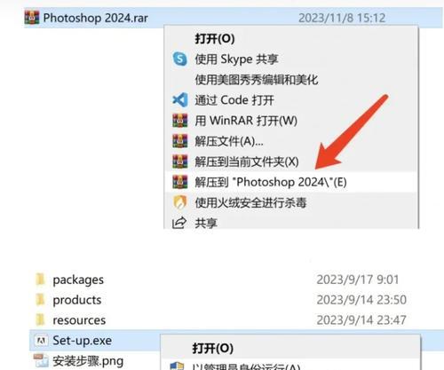The image size is (444, 370).
Task: Click the VS Code icon beside 通过 Code 打开
Action: 179,100
